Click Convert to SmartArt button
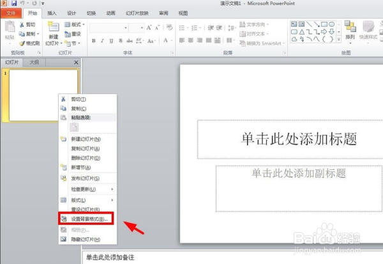Image resolution: width=383 pixels, height=264 pixels. click(262, 43)
